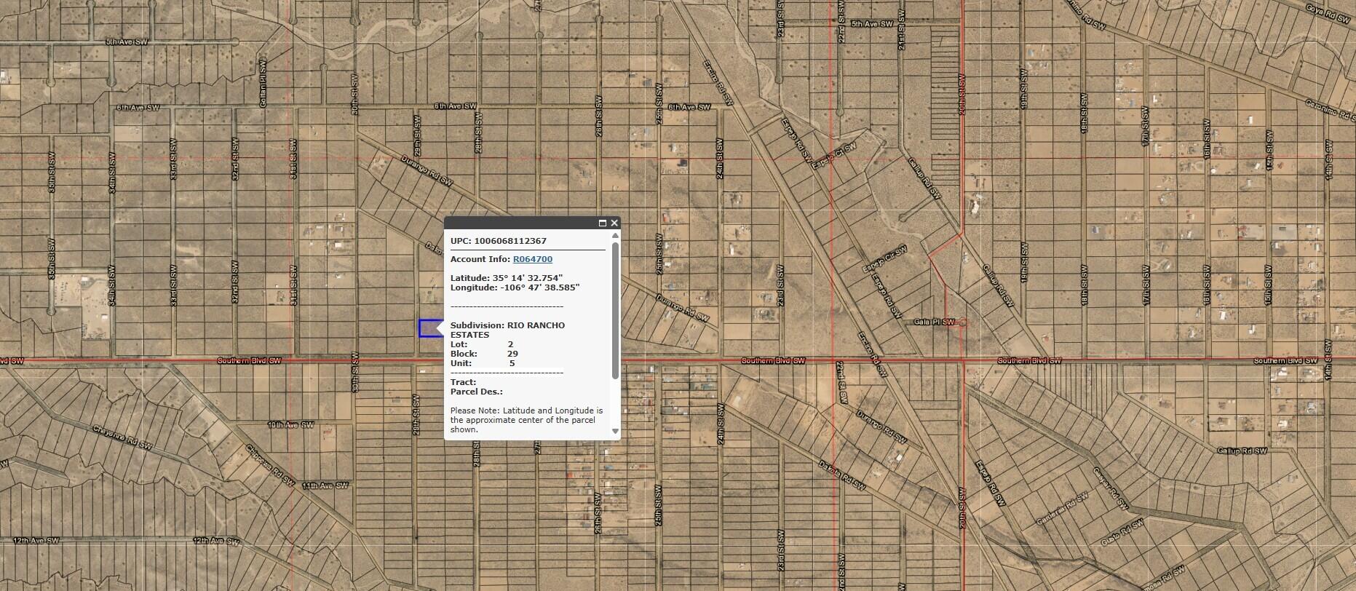Maximize the parcel info popup
This screenshot has height=591, width=1356.
603,223
